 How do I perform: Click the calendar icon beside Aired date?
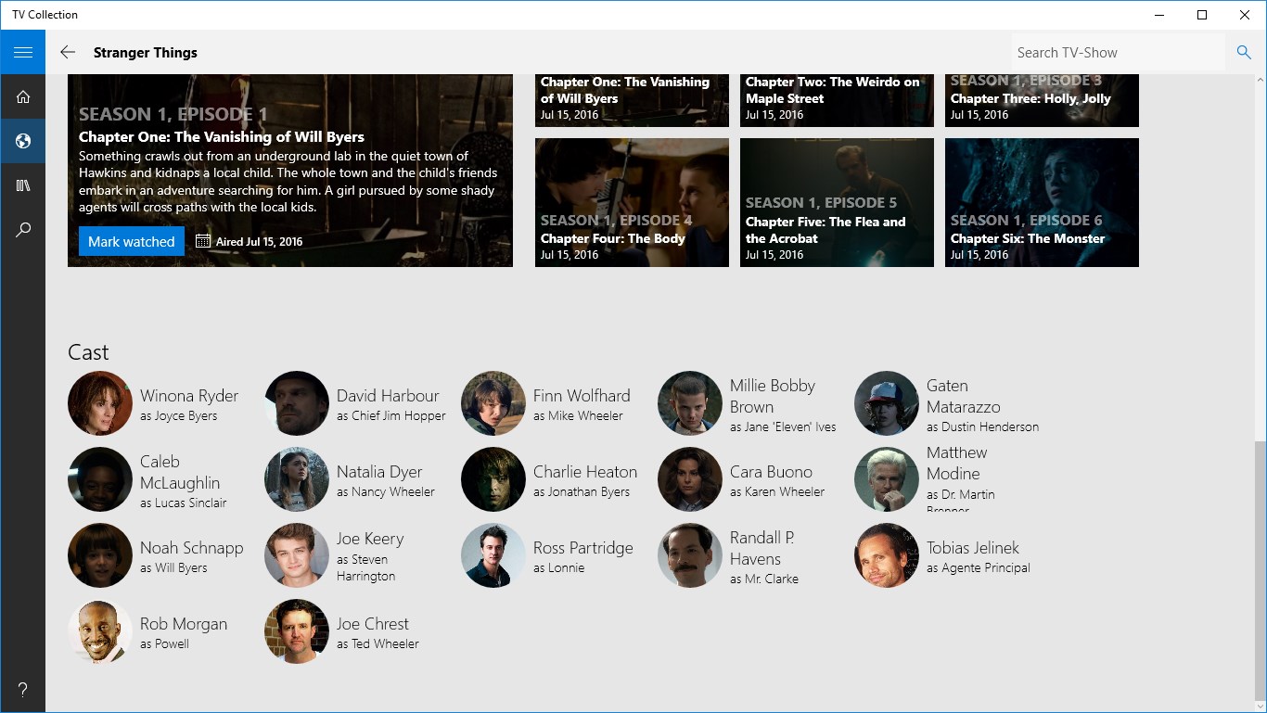(203, 241)
